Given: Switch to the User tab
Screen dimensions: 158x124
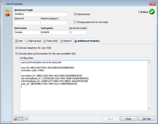Looking at the screenshot, I should tap(19, 41).
